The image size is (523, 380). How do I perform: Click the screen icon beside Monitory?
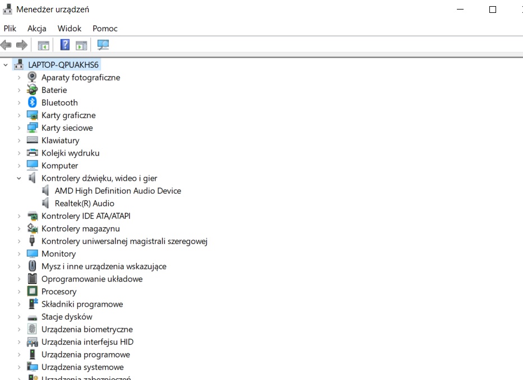33,254
